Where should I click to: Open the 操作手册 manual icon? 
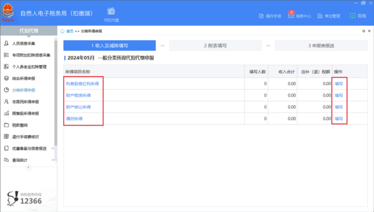click(261, 16)
